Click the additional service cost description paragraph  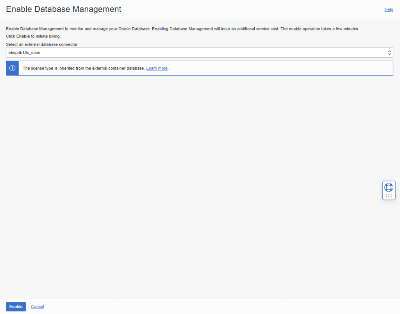[182, 29]
